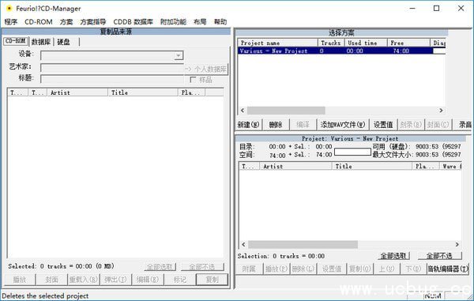Switch to the 硬盘 source tab

coord(64,42)
